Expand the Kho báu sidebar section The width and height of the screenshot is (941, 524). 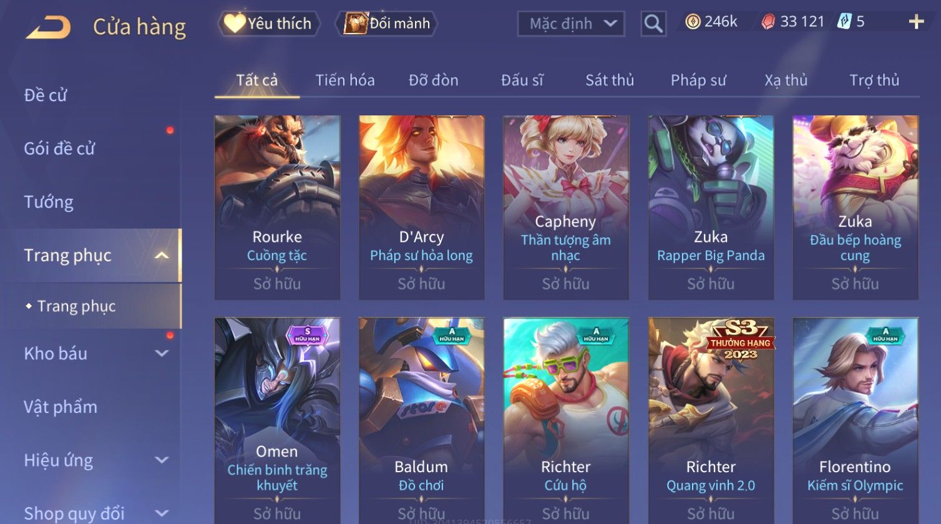click(162, 354)
